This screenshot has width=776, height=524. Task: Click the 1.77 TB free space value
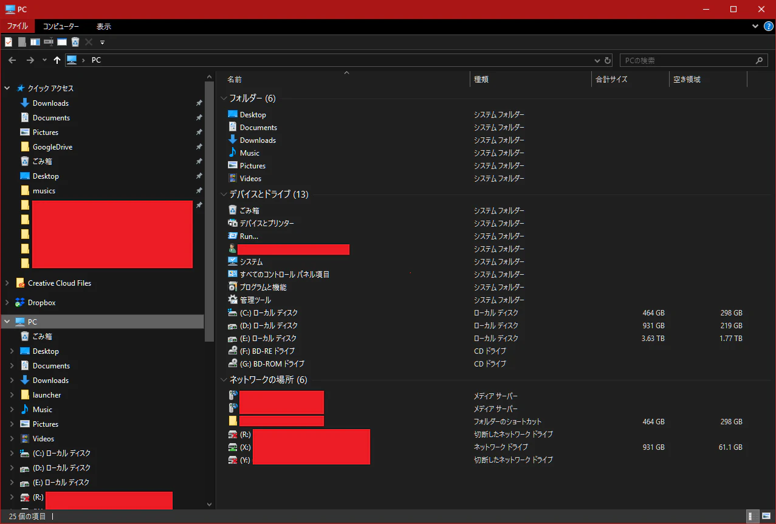(730, 339)
